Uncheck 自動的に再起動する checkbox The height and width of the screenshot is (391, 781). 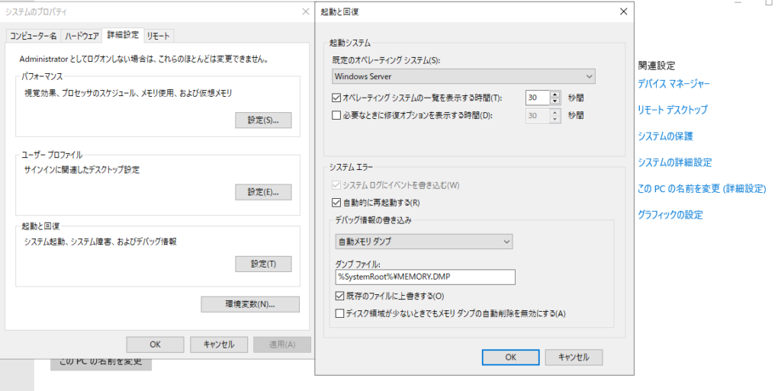337,203
